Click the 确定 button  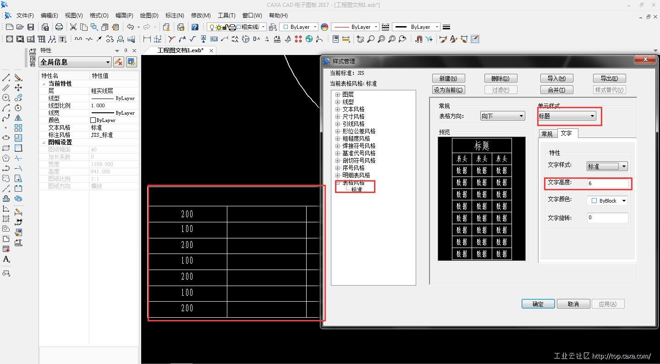pyautogui.click(x=538, y=304)
